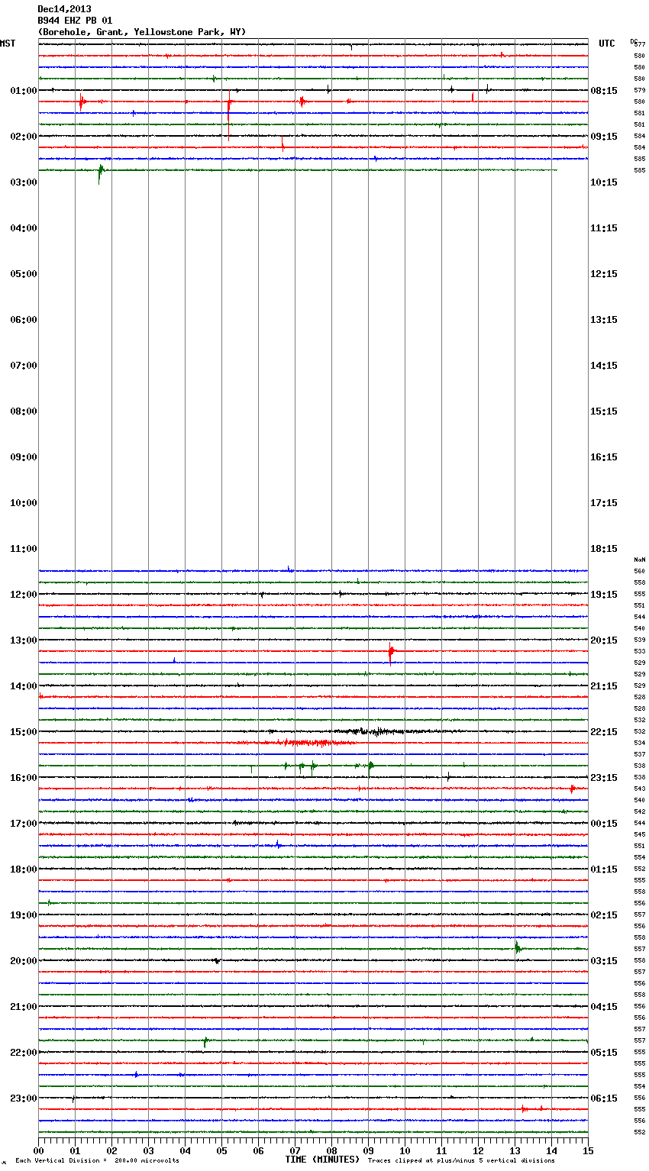Click the MST time zone label
Viewport: 649px width, 1171px height.
pos(8,44)
